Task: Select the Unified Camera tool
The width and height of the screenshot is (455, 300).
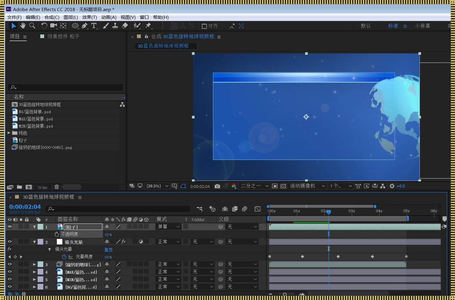Action: coord(54,26)
